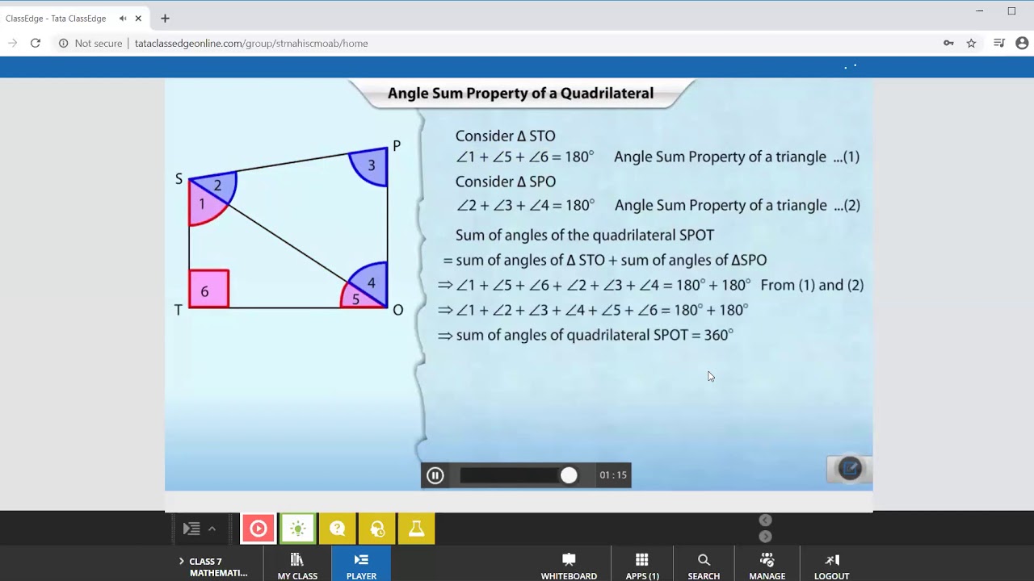Open the Whiteboard
This screenshot has height=581, width=1034.
click(x=569, y=566)
